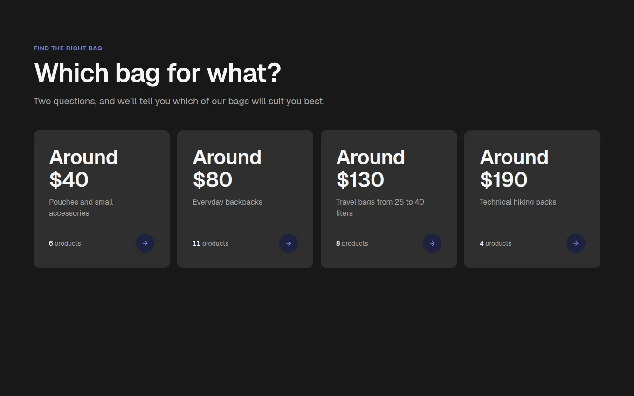This screenshot has height=396, width=634.
Task: Click the '8 products' count
Action: click(x=352, y=243)
